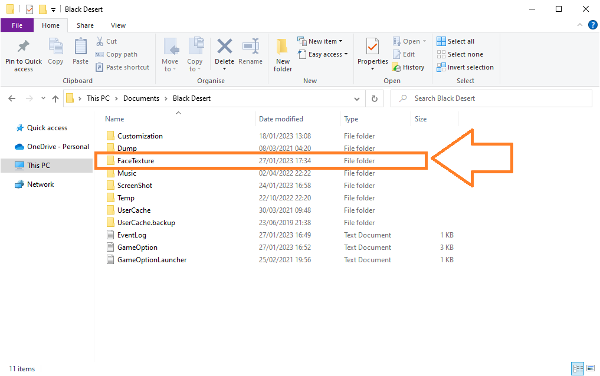Select OneDrive - Personal in navigation pane
The image size is (600, 376).
[52, 147]
